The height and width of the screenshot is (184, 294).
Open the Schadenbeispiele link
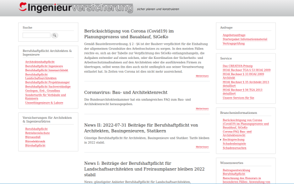(234, 144)
